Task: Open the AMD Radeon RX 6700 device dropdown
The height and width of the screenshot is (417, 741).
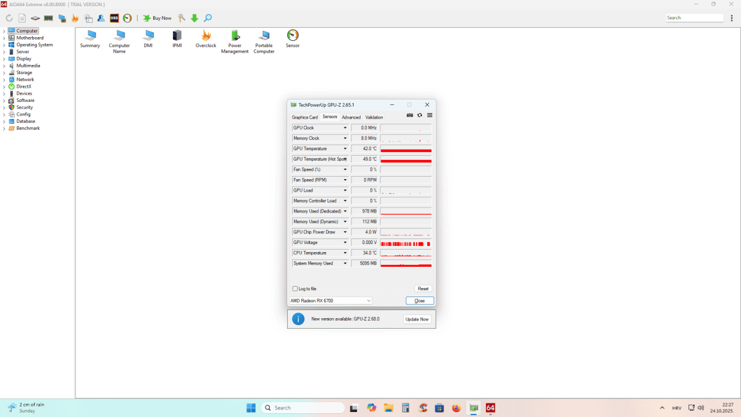Action: point(330,301)
